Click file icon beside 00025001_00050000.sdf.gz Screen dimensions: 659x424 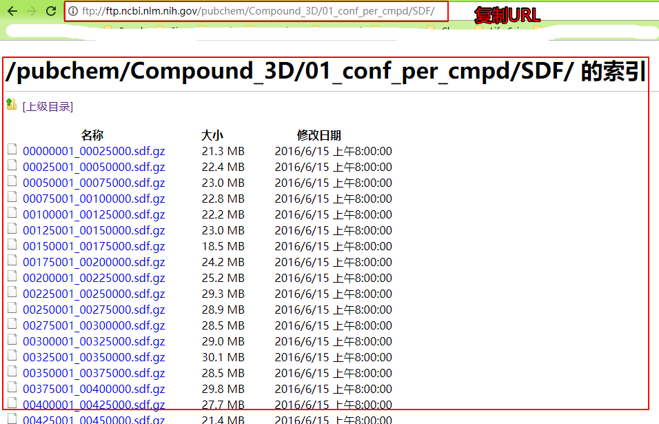[12, 165]
